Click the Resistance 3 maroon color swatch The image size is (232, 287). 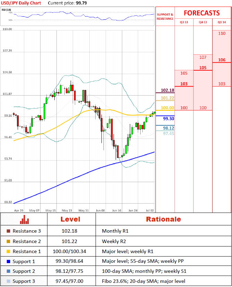[8, 231]
